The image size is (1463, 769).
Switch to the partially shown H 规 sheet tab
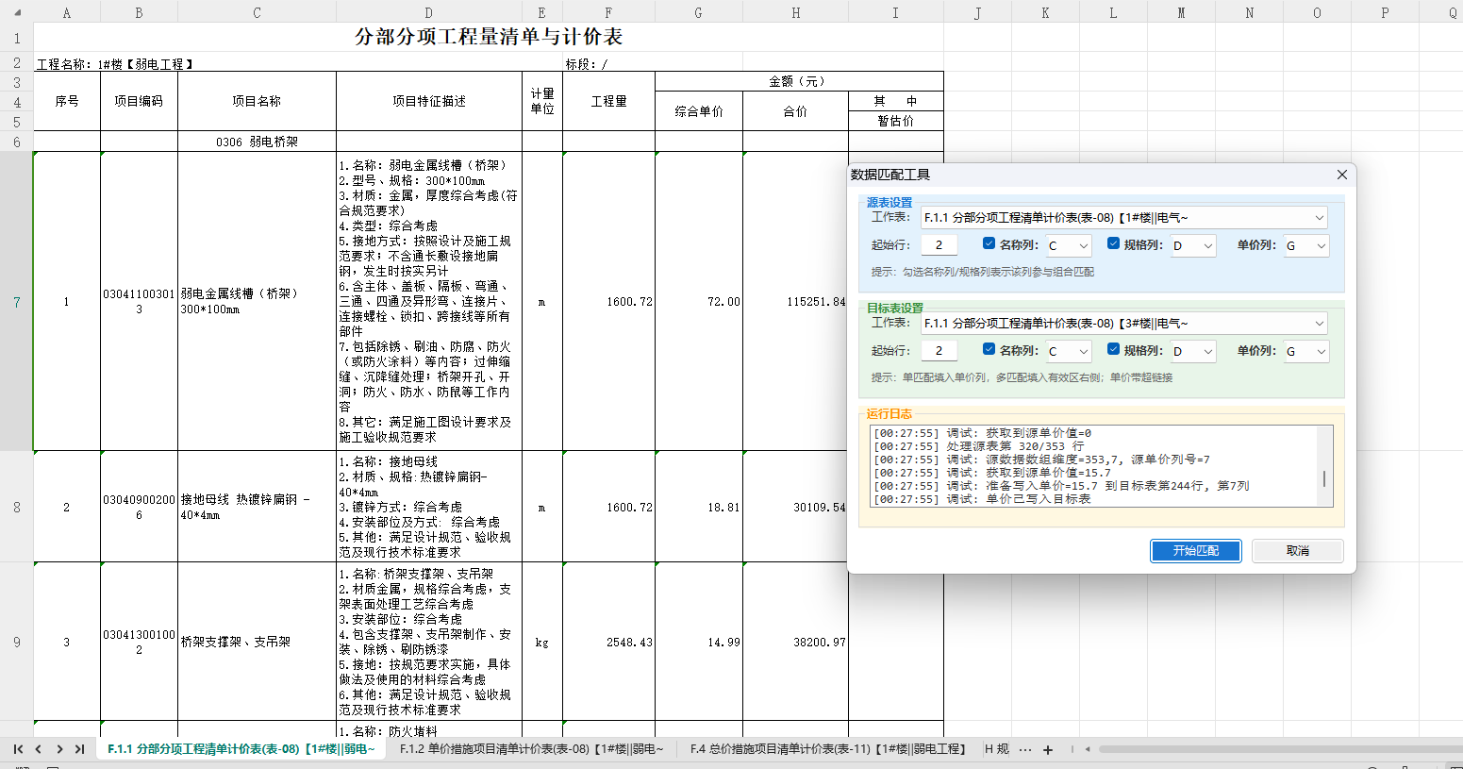pyautogui.click(x=997, y=749)
